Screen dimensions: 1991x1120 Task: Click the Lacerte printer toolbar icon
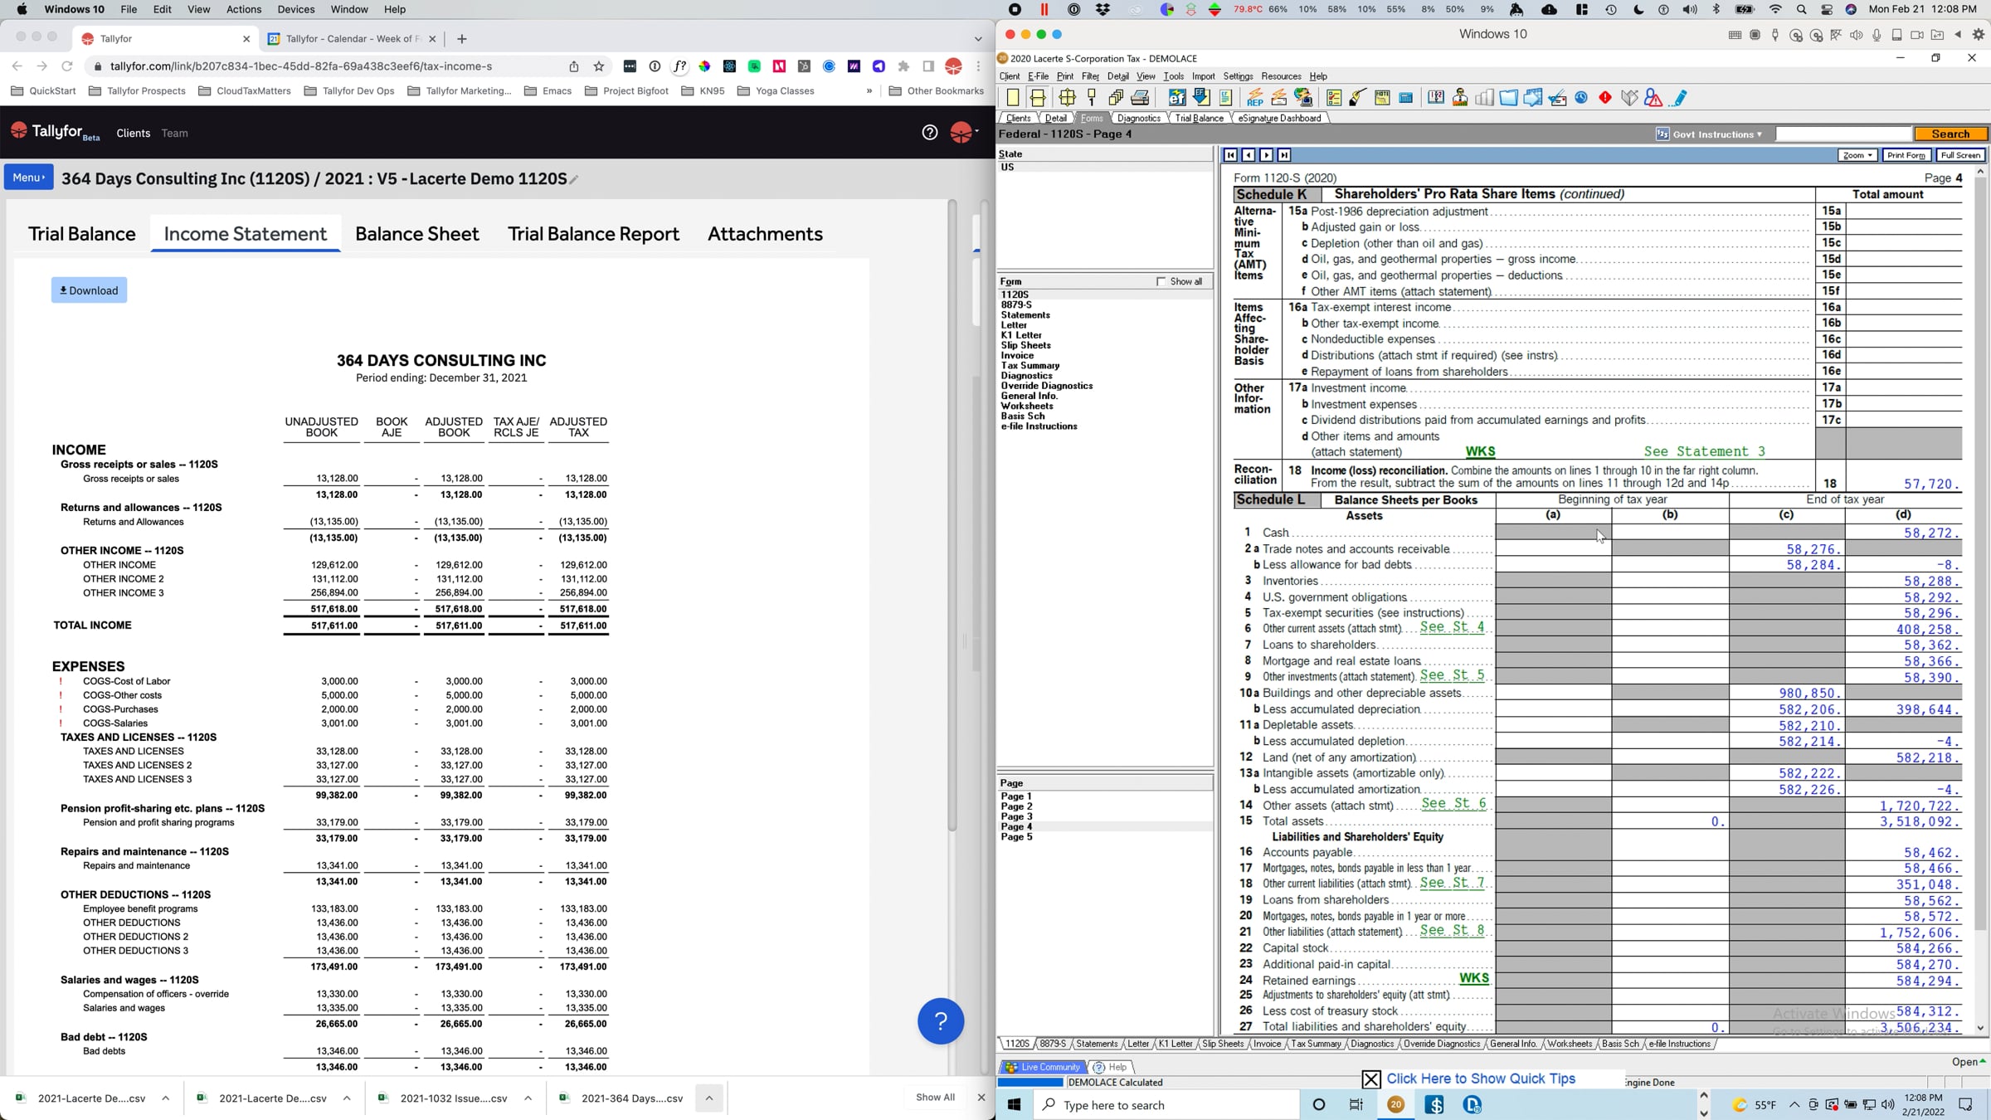point(1141,98)
